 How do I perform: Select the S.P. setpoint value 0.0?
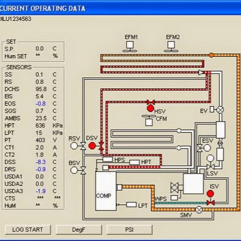coord(39,49)
